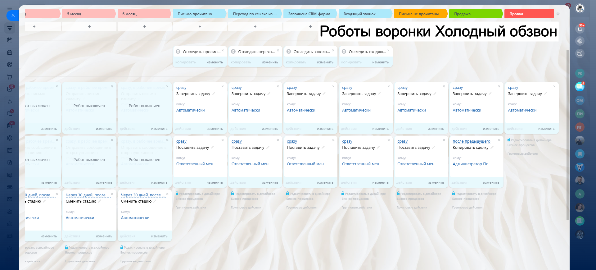Click изменить on Копировать сделку robot
This screenshot has width=596, height=270.
click(x=491, y=182)
